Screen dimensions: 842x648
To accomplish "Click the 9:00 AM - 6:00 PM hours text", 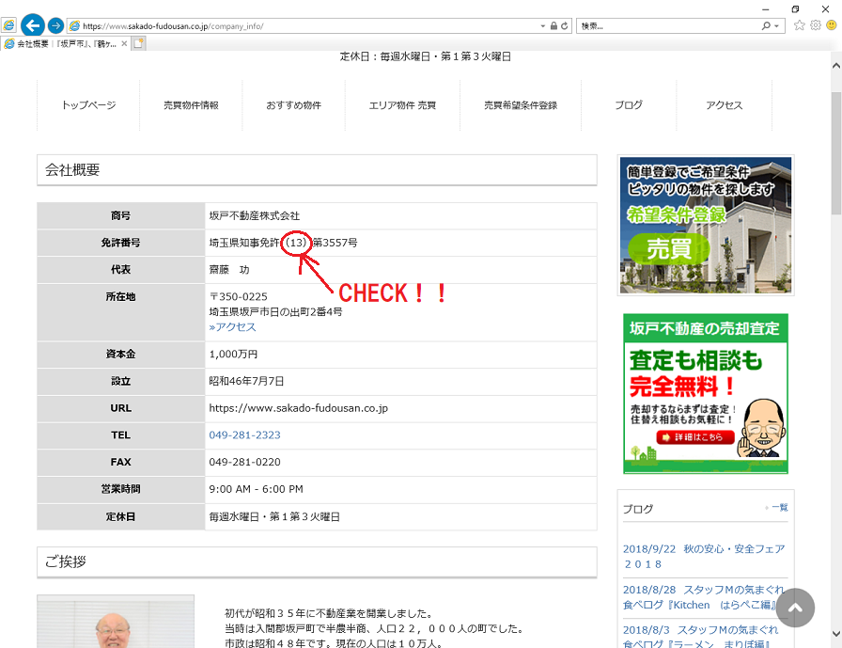I will pos(257,489).
